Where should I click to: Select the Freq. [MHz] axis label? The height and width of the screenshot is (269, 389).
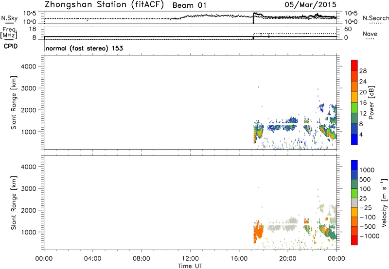[x=9, y=33]
